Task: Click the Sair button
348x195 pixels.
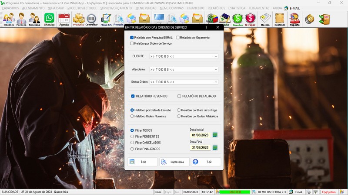Action: tap(206, 162)
